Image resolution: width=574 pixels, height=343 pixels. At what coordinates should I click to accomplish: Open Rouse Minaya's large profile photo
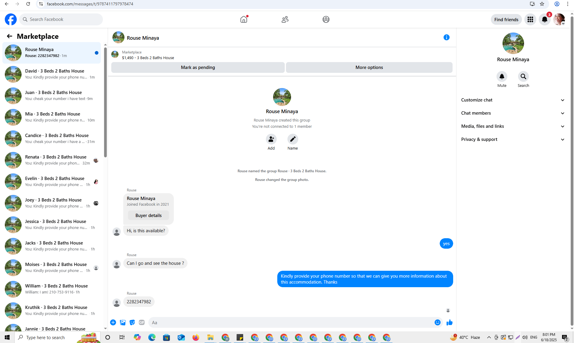(x=513, y=43)
